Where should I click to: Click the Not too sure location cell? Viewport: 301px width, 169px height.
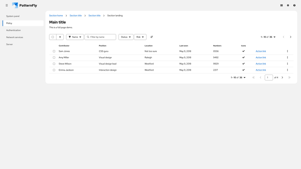point(151,51)
